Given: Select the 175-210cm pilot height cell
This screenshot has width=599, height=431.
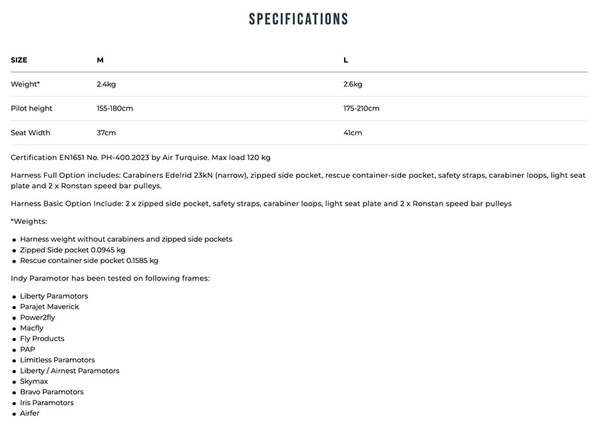Looking at the screenshot, I should click(x=361, y=108).
